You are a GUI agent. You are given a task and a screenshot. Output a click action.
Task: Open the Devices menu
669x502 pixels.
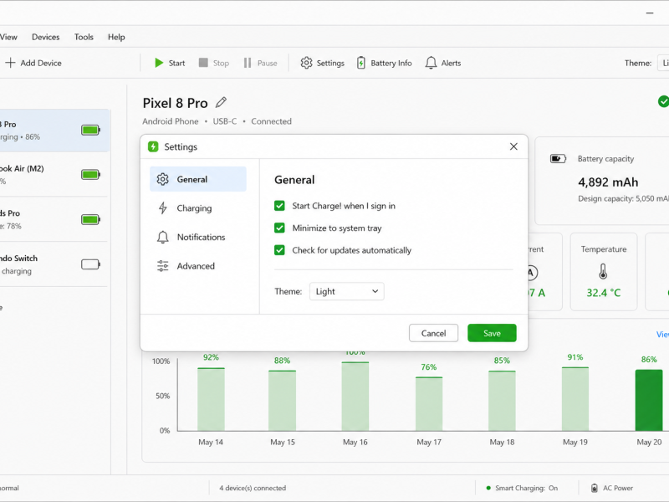[46, 37]
